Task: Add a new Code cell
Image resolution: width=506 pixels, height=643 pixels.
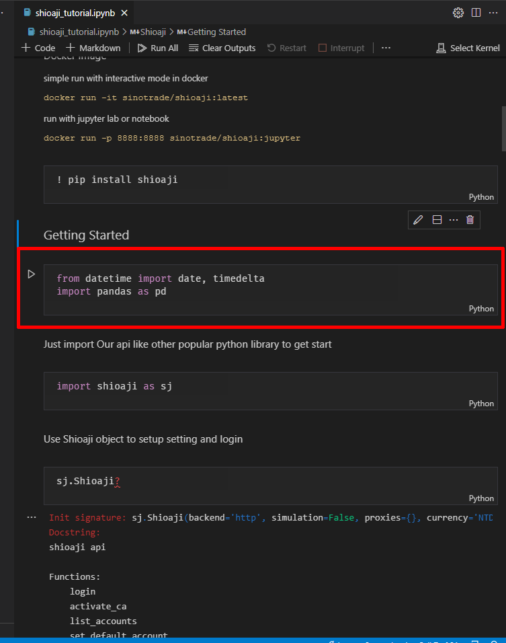Action: pos(38,48)
